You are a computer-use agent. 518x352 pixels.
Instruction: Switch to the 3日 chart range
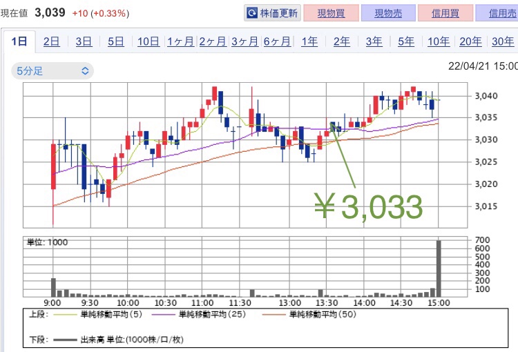(84, 41)
